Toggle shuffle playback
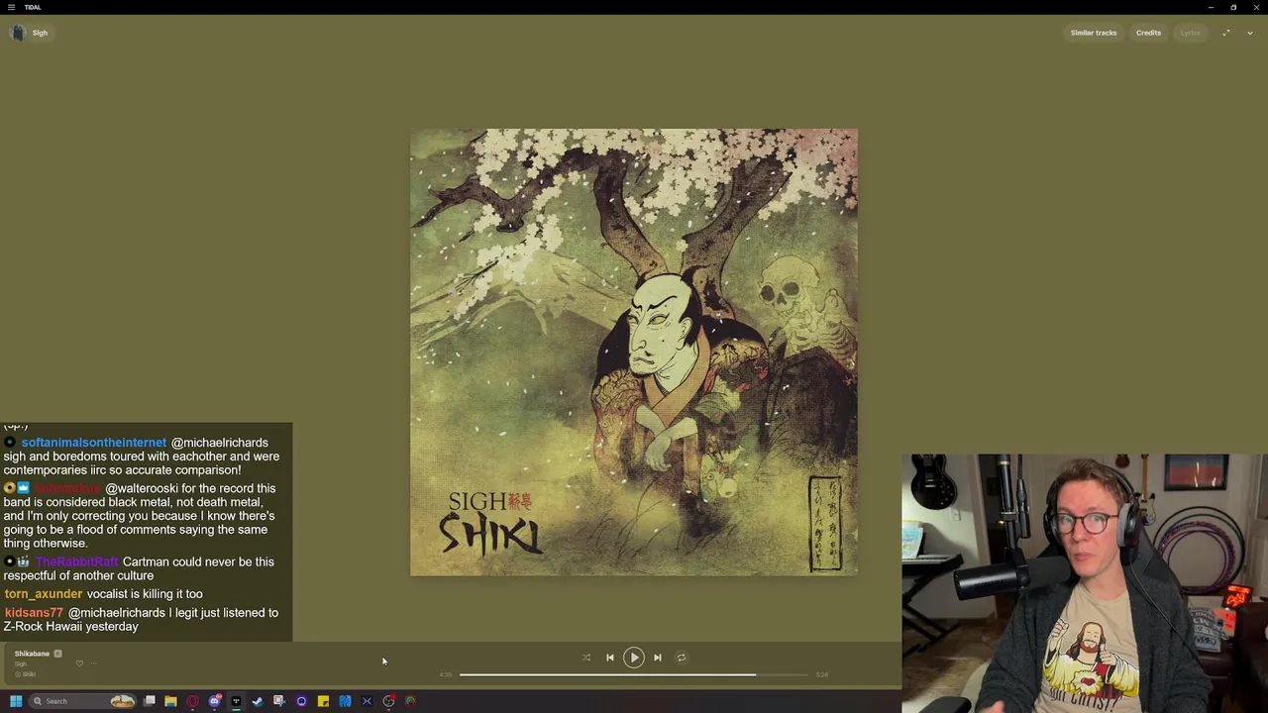 pos(585,658)
